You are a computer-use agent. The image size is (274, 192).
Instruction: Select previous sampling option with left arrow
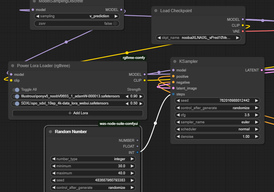(x=38, y=16)
